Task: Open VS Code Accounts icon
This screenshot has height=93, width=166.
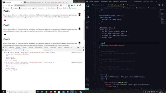Action: (x=88, y=80)
